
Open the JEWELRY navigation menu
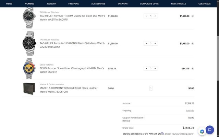tap(51, 4)
